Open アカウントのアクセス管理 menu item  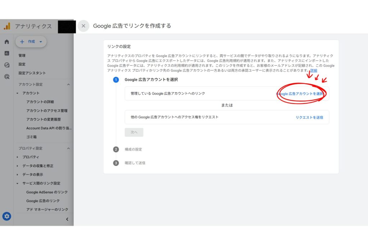coord(47,111)
